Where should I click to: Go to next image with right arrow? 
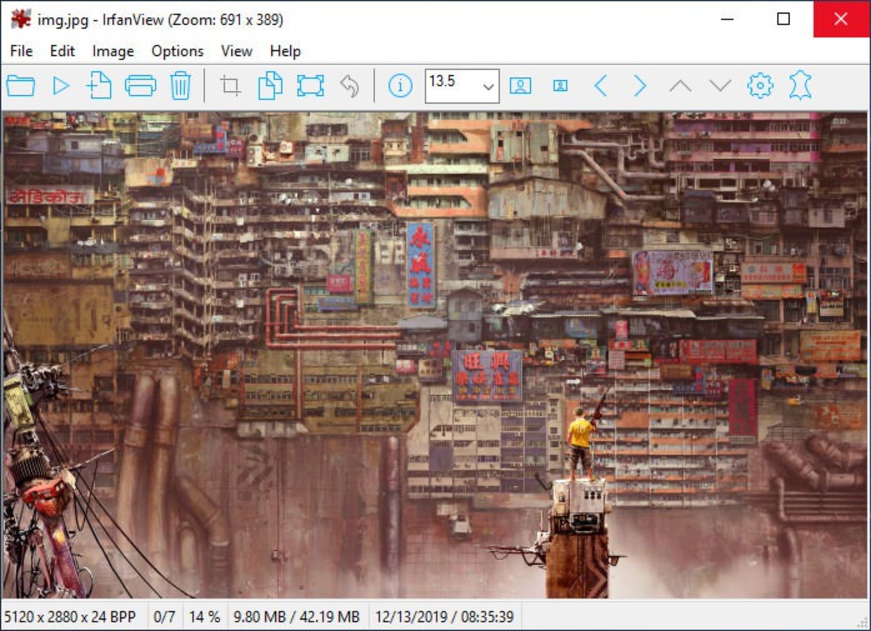tap(640, 86)
